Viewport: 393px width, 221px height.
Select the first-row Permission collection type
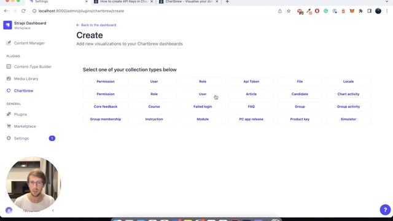(x=106, y=82)
